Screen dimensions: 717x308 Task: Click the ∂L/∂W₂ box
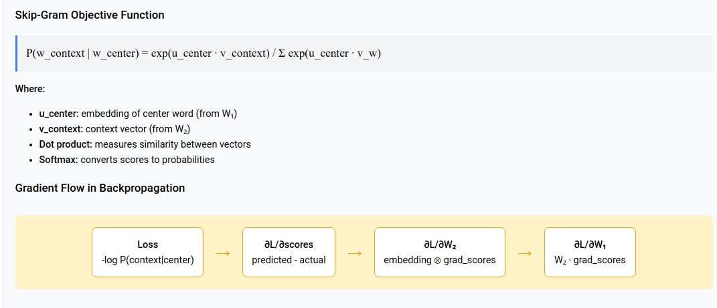(440, 253)
